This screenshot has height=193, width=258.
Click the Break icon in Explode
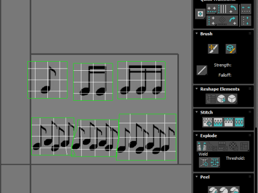point(202,146)
